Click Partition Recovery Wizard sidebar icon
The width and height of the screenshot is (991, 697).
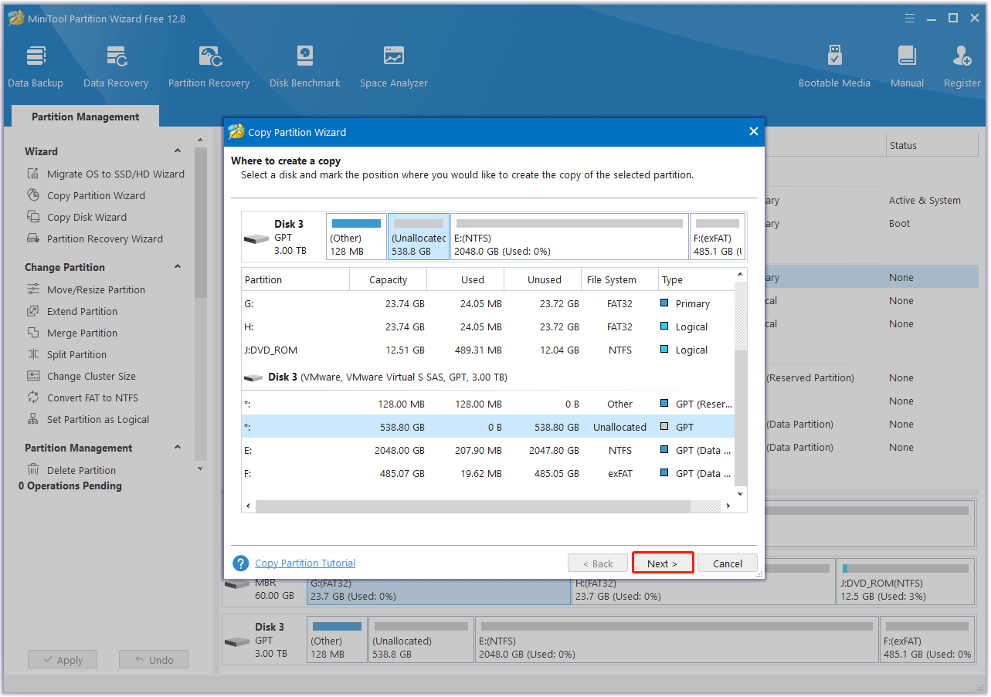coord(33,239)
